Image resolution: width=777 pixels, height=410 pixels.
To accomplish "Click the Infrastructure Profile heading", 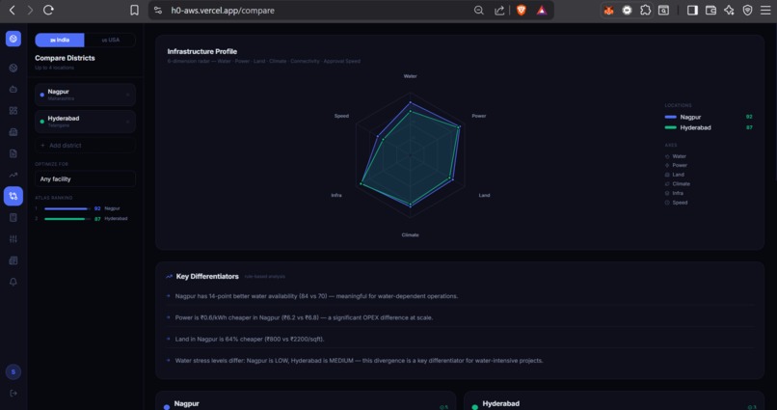I will (202, 51).
